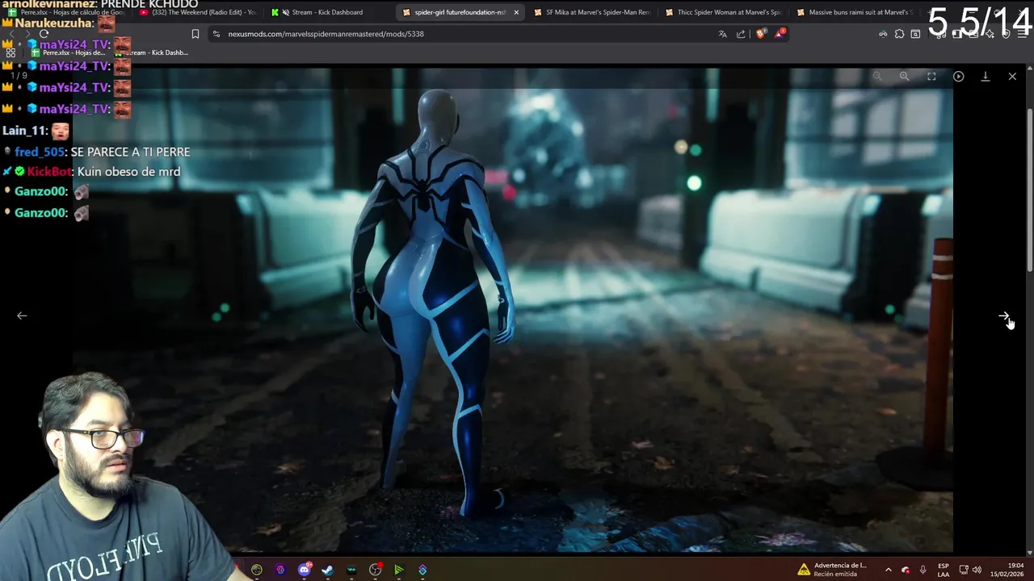This screenshot has height=581, width=1034.
Task: Open Stream - Kick Dashboard bookmark
Action: (x=153, y=52)
